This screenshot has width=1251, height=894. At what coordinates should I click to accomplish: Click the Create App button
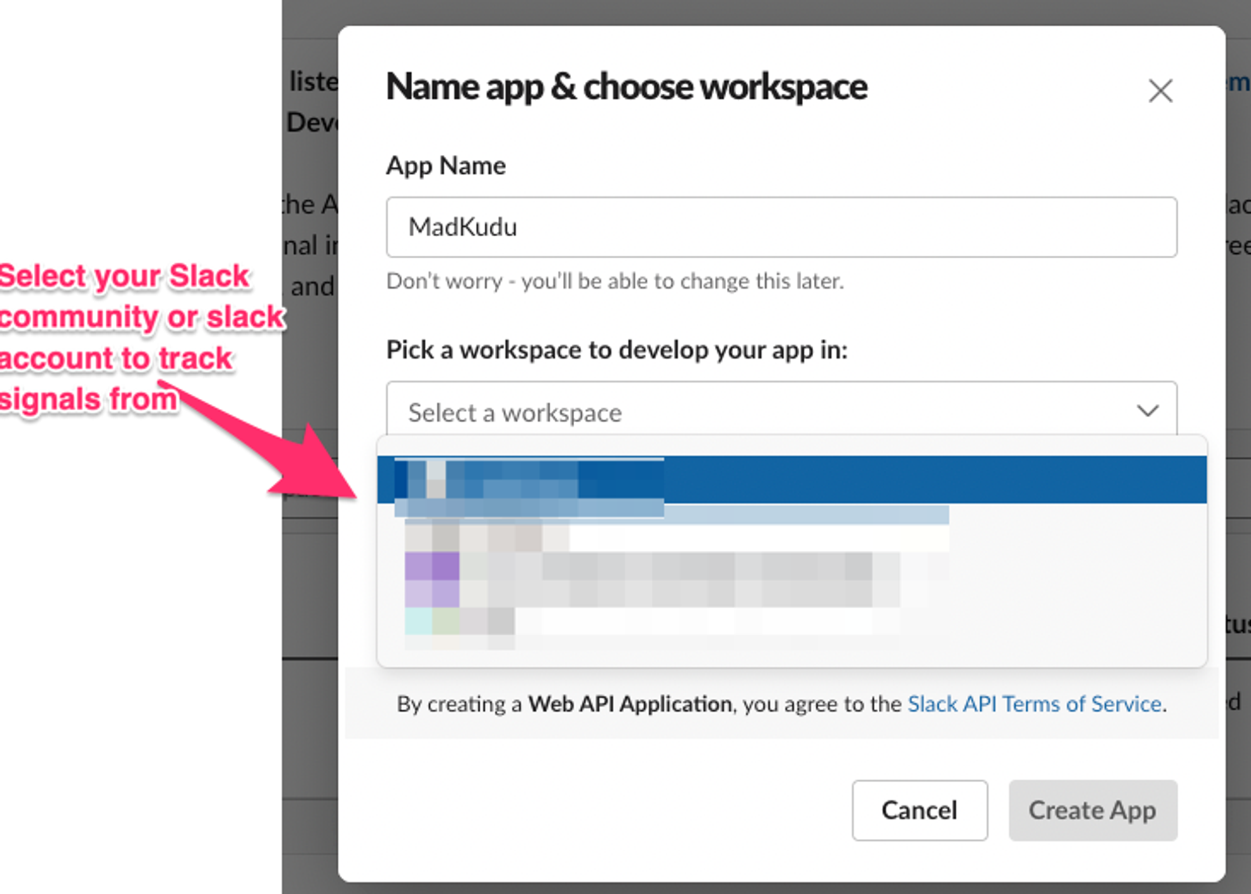(1093, 810)
